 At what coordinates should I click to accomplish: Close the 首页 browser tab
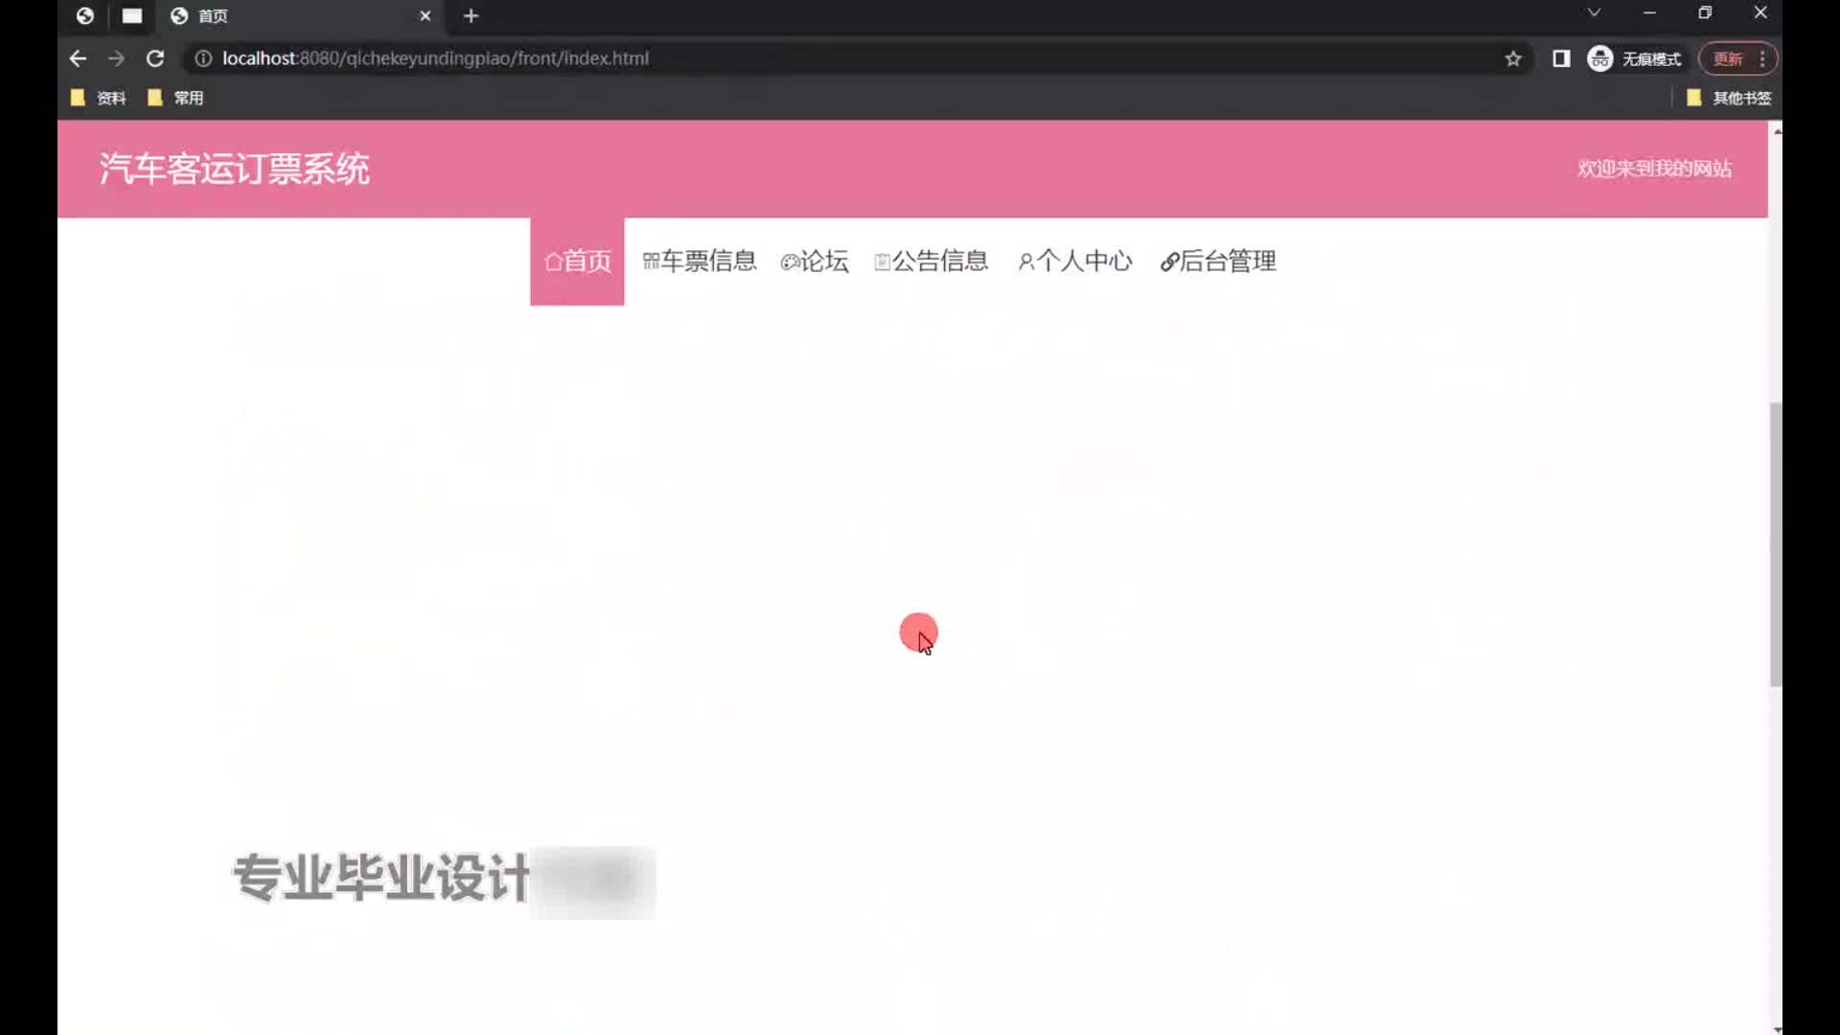pos(425,15)
